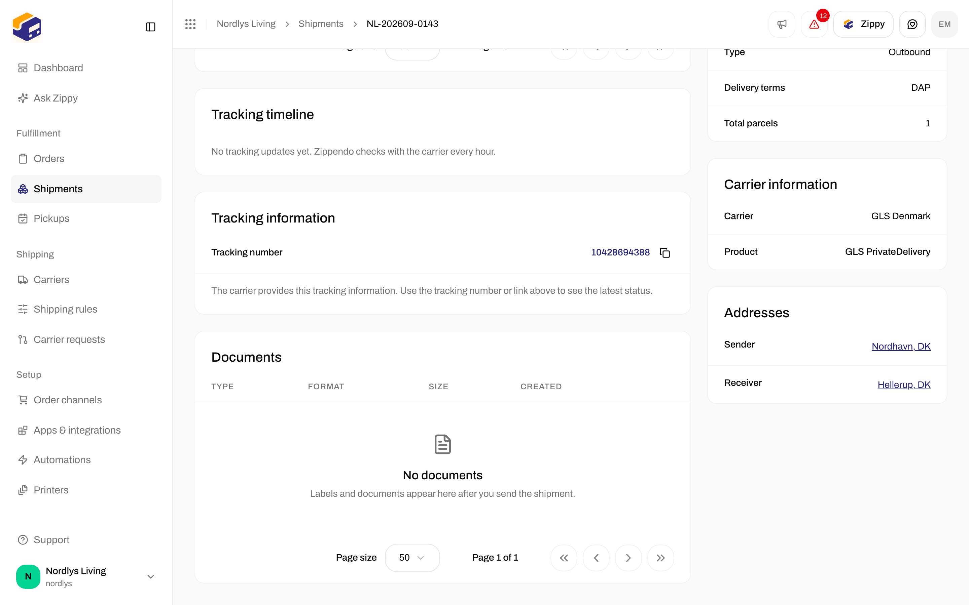Click the NL-202609-0143 breadcrumb text
The image size is (969, 605).
coord(402,24)
